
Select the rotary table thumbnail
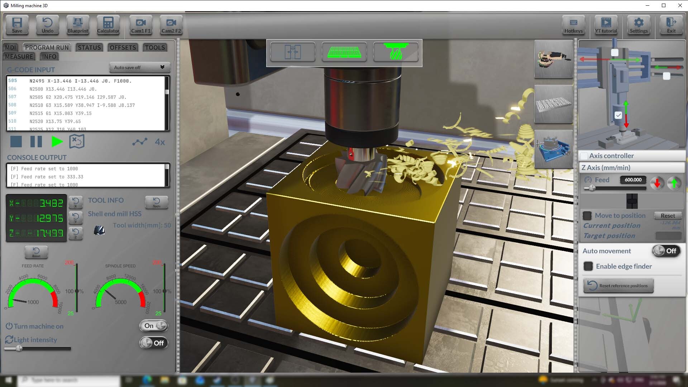[553, 149]
